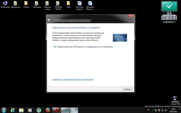Viewport: 181px width, 113px height.
Task: Click the Kaspersky gadget update button
Action: (164, 18)
